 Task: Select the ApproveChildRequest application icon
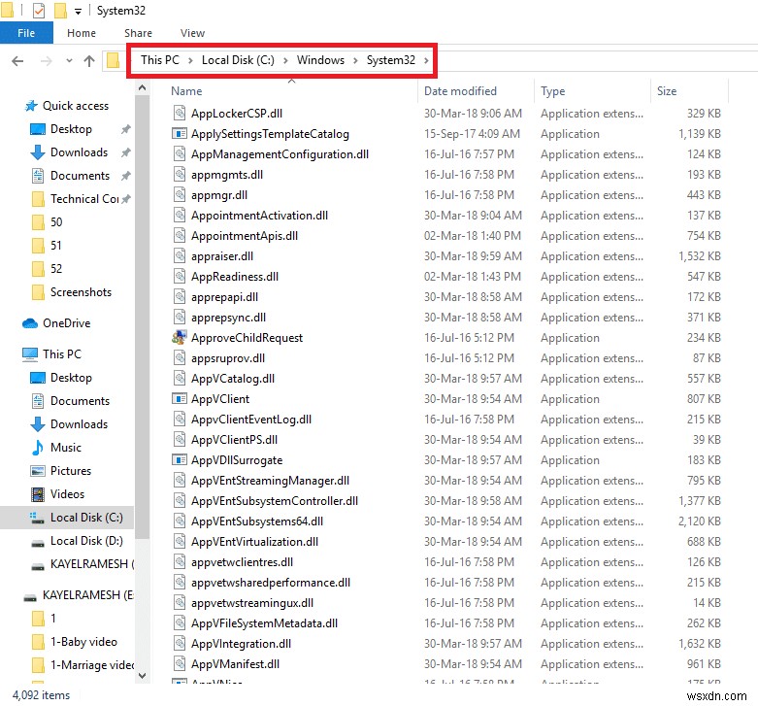tap(180, 338)
